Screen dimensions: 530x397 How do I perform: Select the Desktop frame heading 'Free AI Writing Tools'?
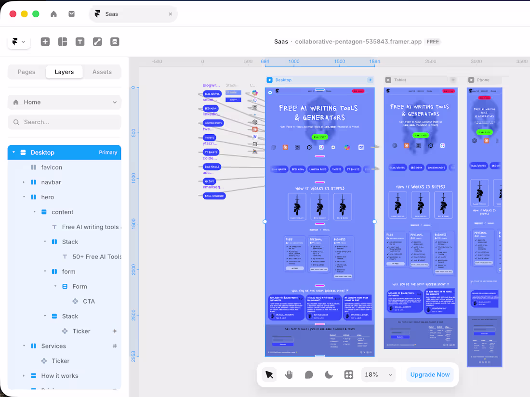(x=318, y=113)
